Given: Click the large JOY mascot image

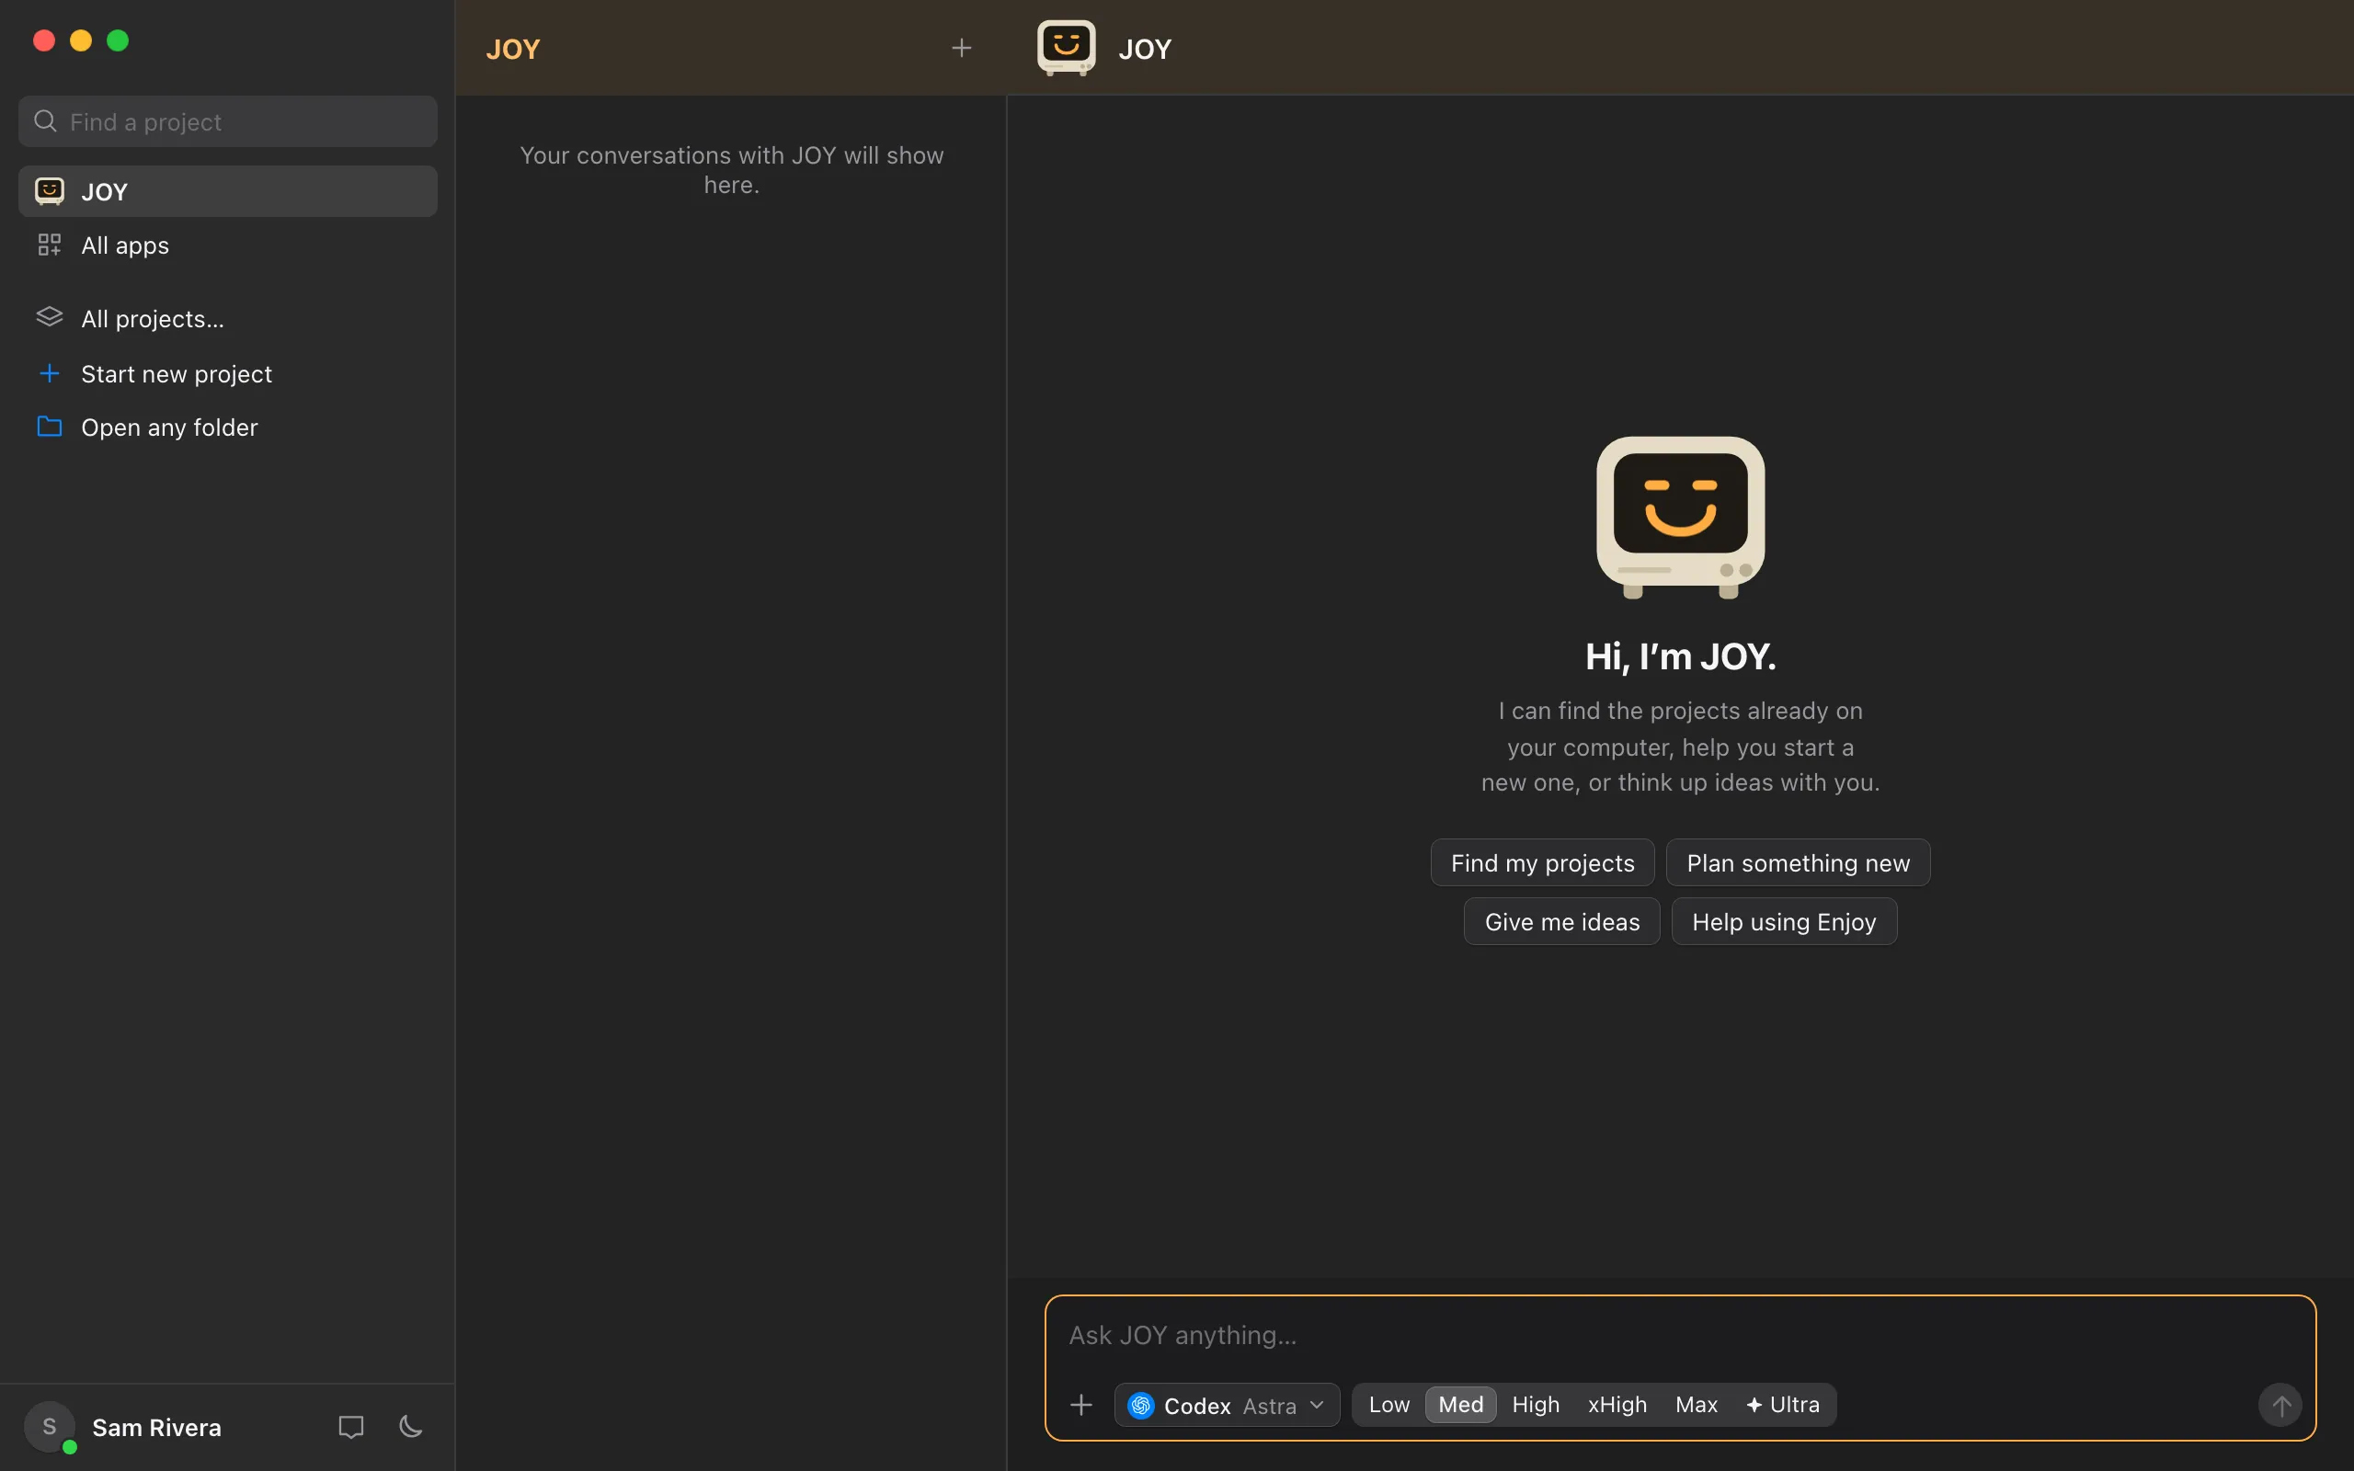Looking at the screenshot, I should click(1680, 518).
